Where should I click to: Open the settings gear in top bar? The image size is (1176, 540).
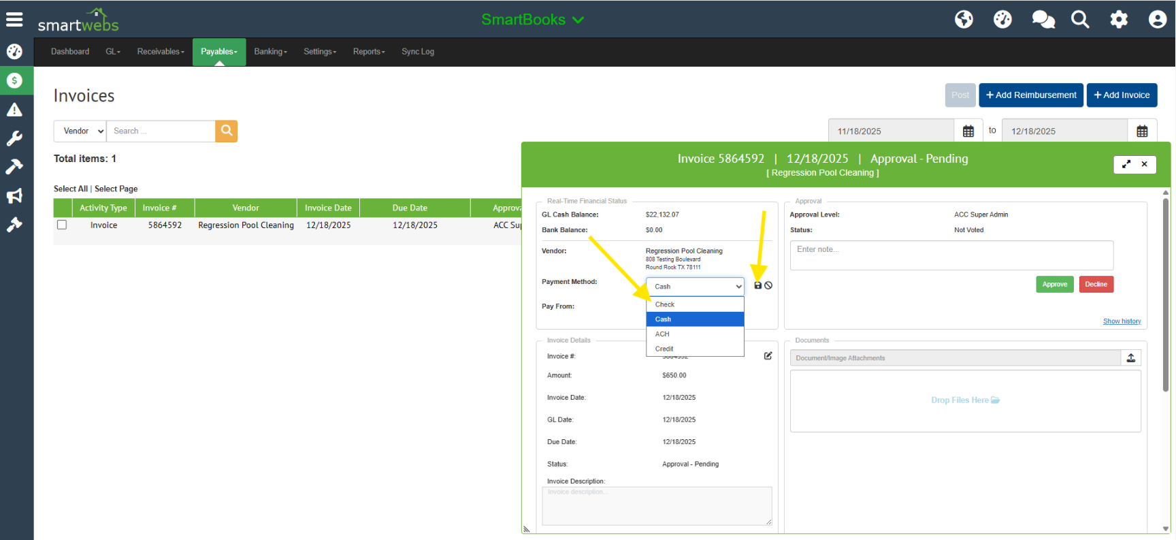click(1118, 19)
